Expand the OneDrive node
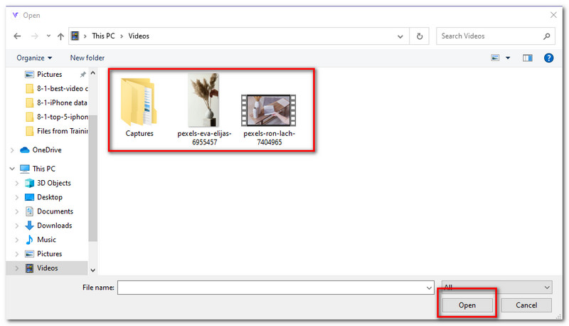Viewport: 569px width, 326px height. click(x=12, y=150)
